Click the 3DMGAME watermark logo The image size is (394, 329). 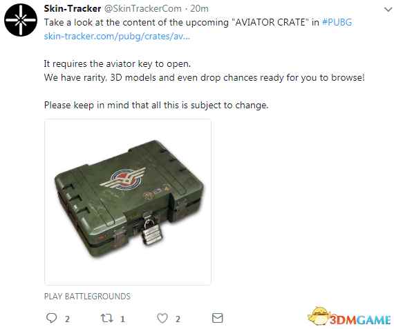pos(349,317)
